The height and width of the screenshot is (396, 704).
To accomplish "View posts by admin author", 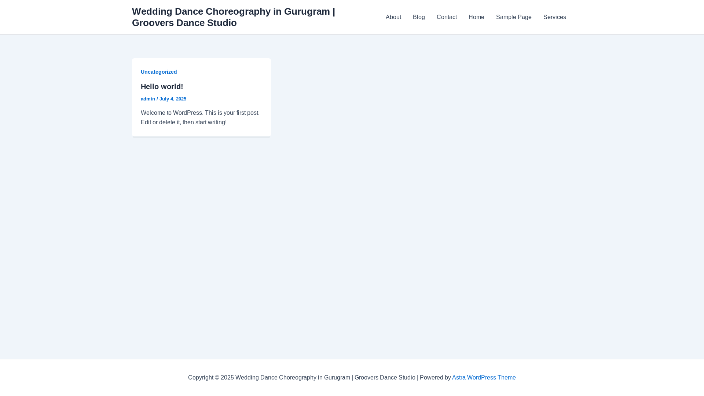I will point(148,99).
